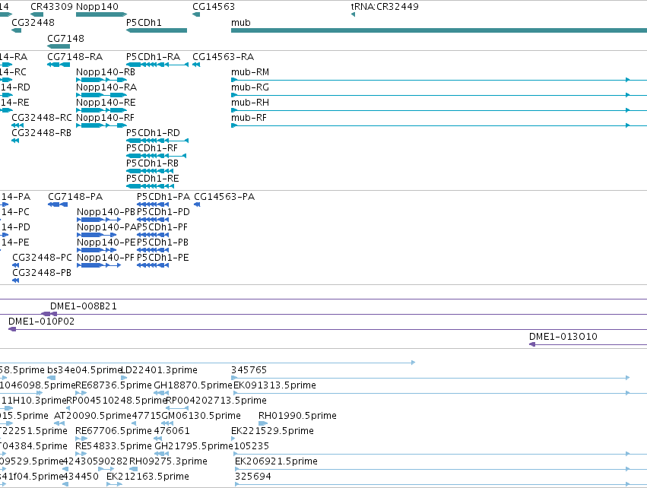Select the Nopp140-RF transcript label
The width and height of the screenshot is (647, 488).
pos(105,118)
